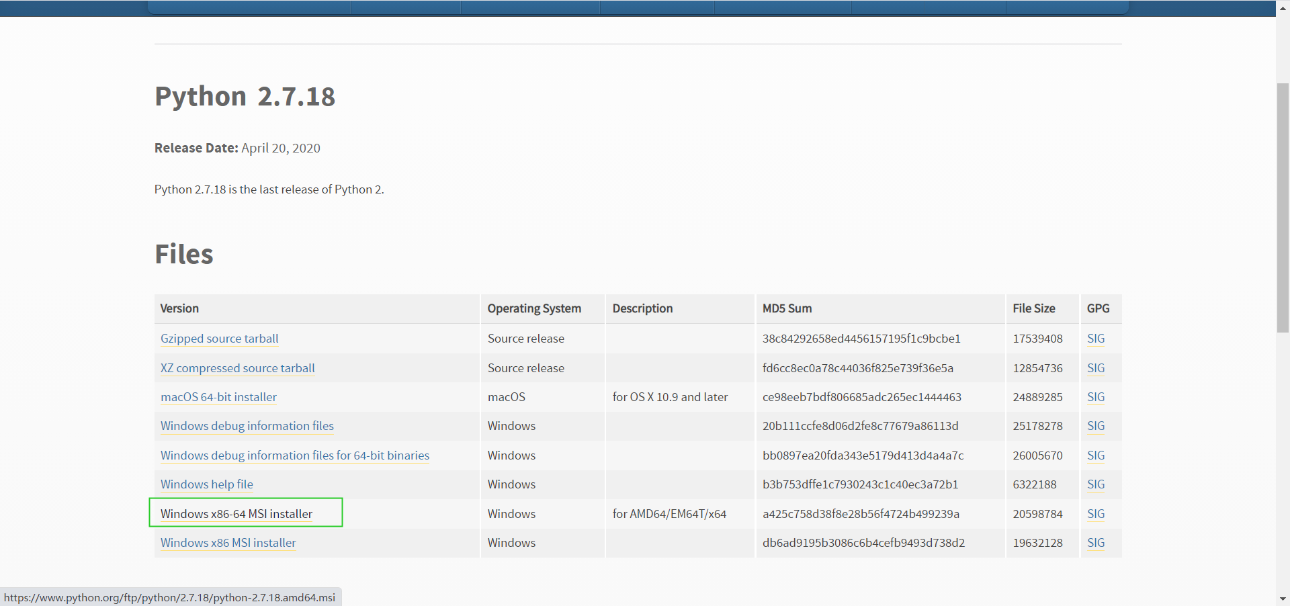The width and height of the screenshot is (1290, 606).
Task: Open SIG link in the 25178278 file size row
Action: click(x=1096, y=426)
